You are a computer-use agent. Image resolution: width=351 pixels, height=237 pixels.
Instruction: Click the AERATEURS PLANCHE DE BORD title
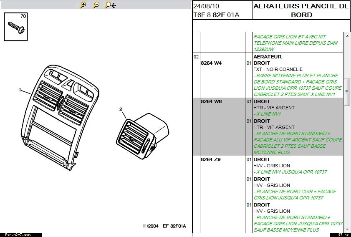click(x=301, y=10)
